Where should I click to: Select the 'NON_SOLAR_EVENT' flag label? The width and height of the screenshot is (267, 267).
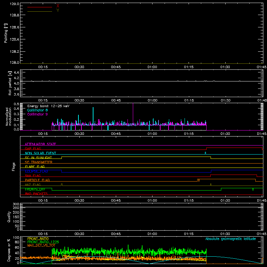point(40,153)
